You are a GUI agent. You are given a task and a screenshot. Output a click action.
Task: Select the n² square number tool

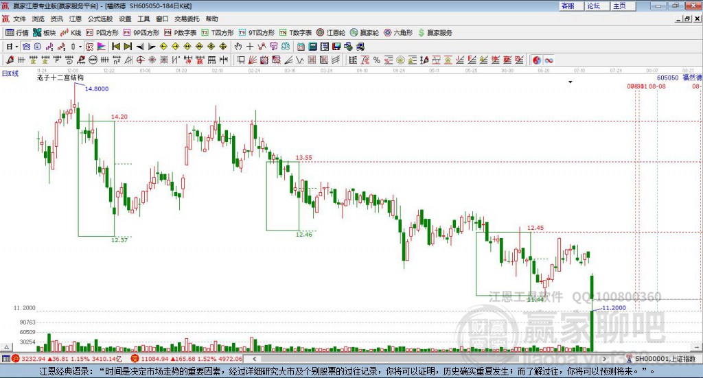click(117, 60)
